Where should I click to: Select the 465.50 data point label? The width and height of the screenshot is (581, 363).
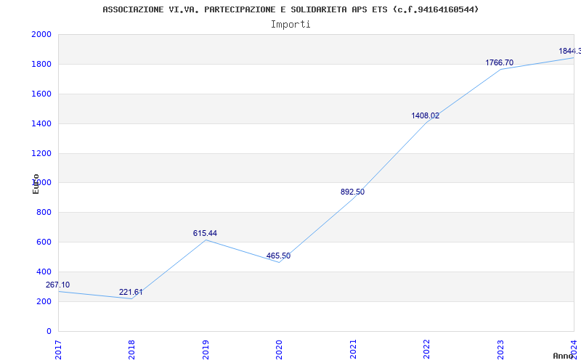[278, 256]
